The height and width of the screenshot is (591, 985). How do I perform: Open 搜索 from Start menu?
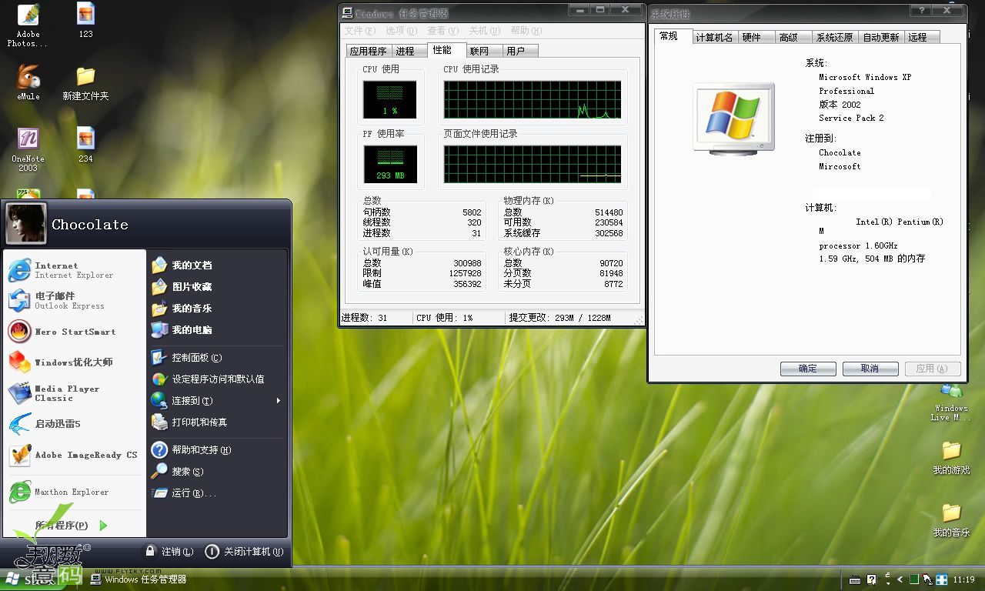point(217,472)
